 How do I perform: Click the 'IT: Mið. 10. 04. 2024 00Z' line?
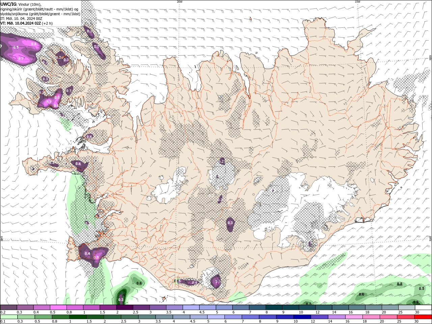tap(22, 19)
